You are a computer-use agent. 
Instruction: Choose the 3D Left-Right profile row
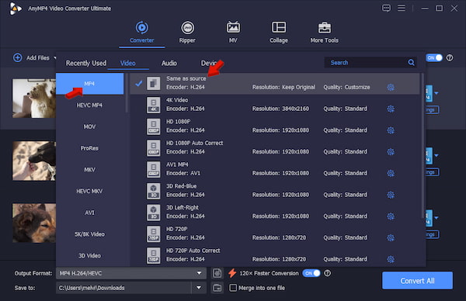(x=275, y=213)
